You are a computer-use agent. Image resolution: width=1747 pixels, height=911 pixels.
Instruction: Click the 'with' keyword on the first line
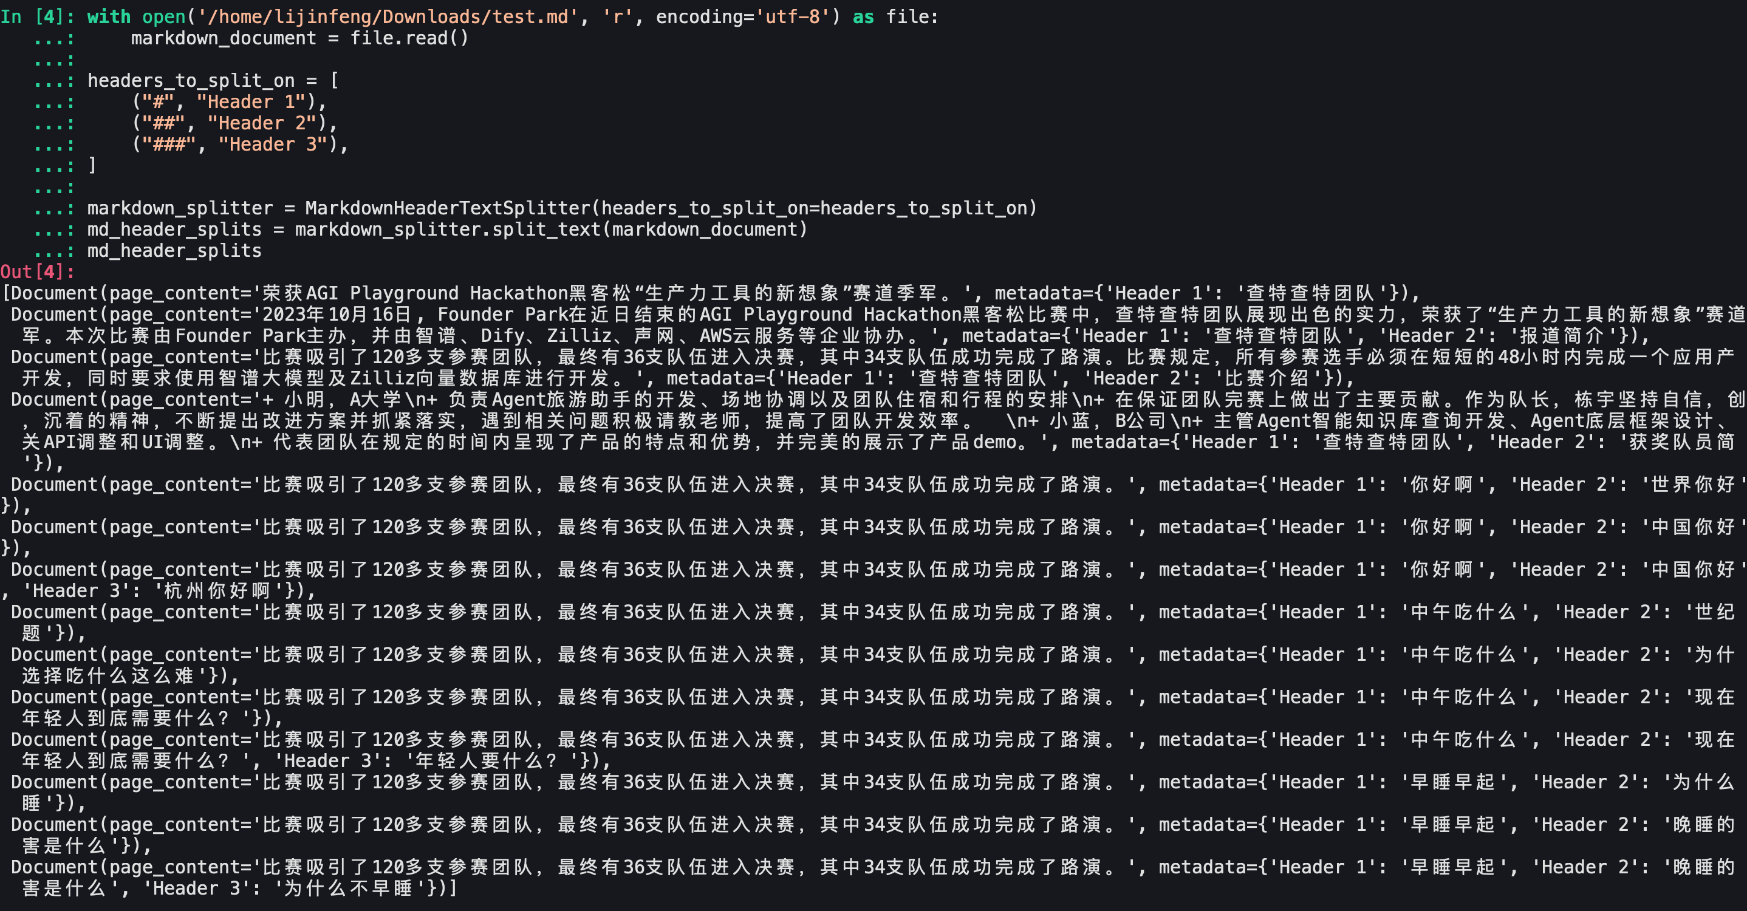(109, 16)
